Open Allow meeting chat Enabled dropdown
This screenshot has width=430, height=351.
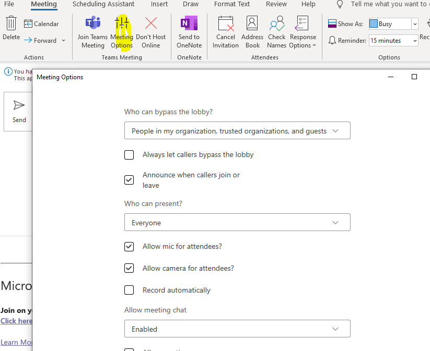[237, 329]
